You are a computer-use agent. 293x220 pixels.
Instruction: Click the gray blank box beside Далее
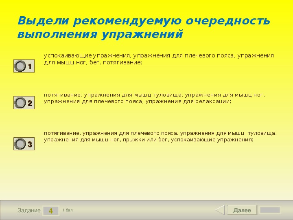(270, 210)
